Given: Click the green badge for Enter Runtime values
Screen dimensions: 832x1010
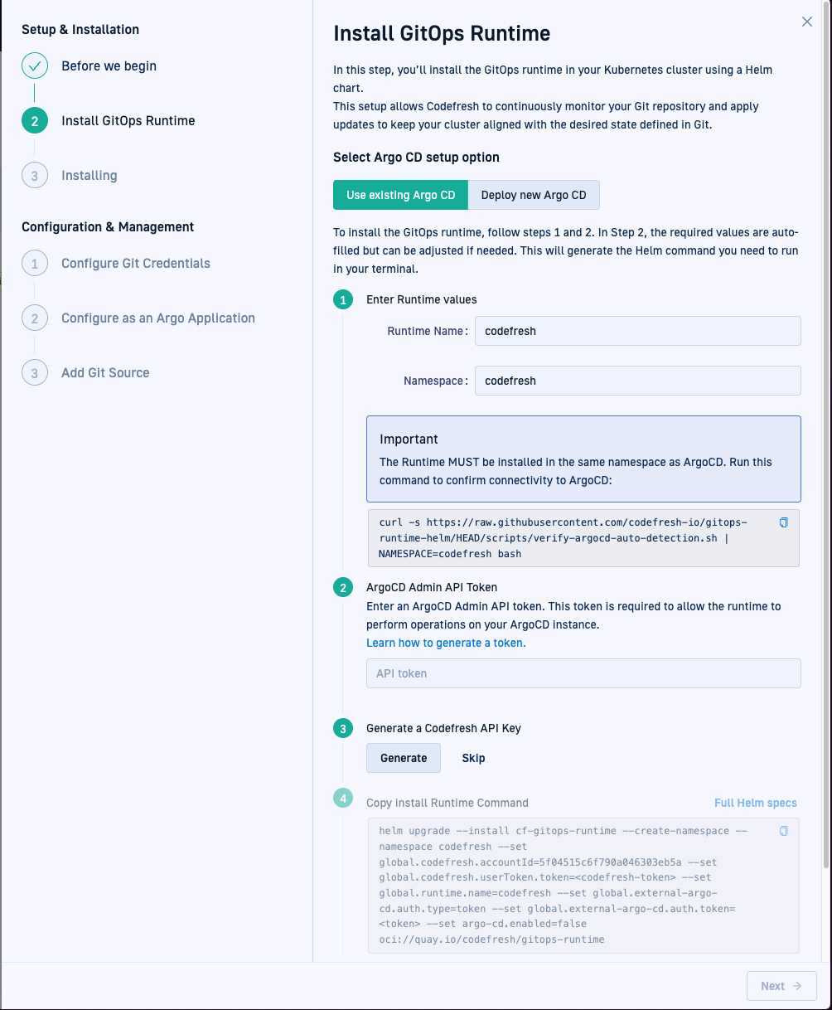Looking at the screenshot, I should [343, 299].
